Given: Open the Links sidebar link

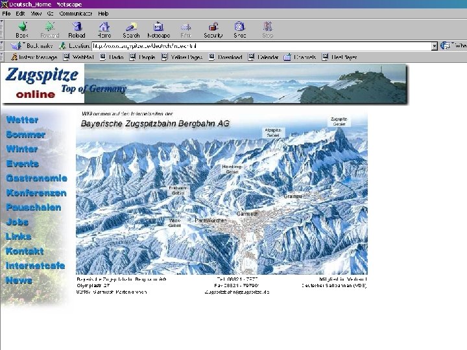Looking at the screenshot, I should [x=18, y=237].
